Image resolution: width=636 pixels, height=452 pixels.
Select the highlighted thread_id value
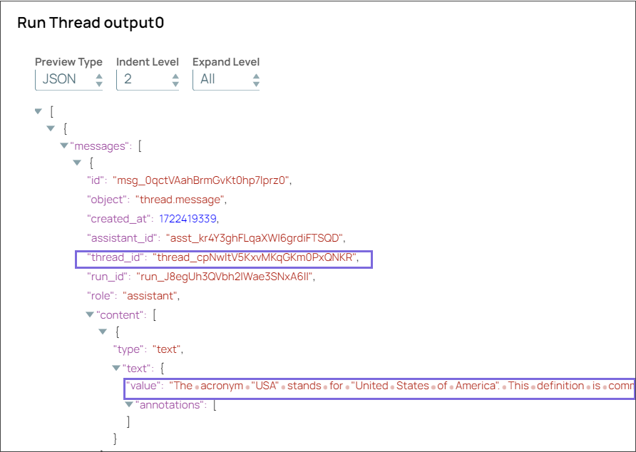(250, 259)
